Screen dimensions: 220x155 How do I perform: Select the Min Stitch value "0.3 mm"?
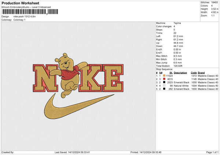177,59
